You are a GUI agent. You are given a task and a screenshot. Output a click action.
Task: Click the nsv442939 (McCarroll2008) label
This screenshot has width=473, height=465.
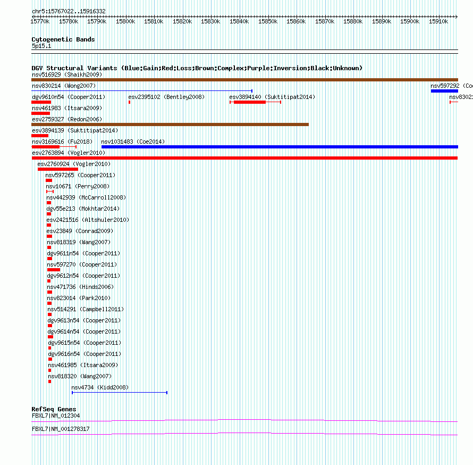[86, 197]
